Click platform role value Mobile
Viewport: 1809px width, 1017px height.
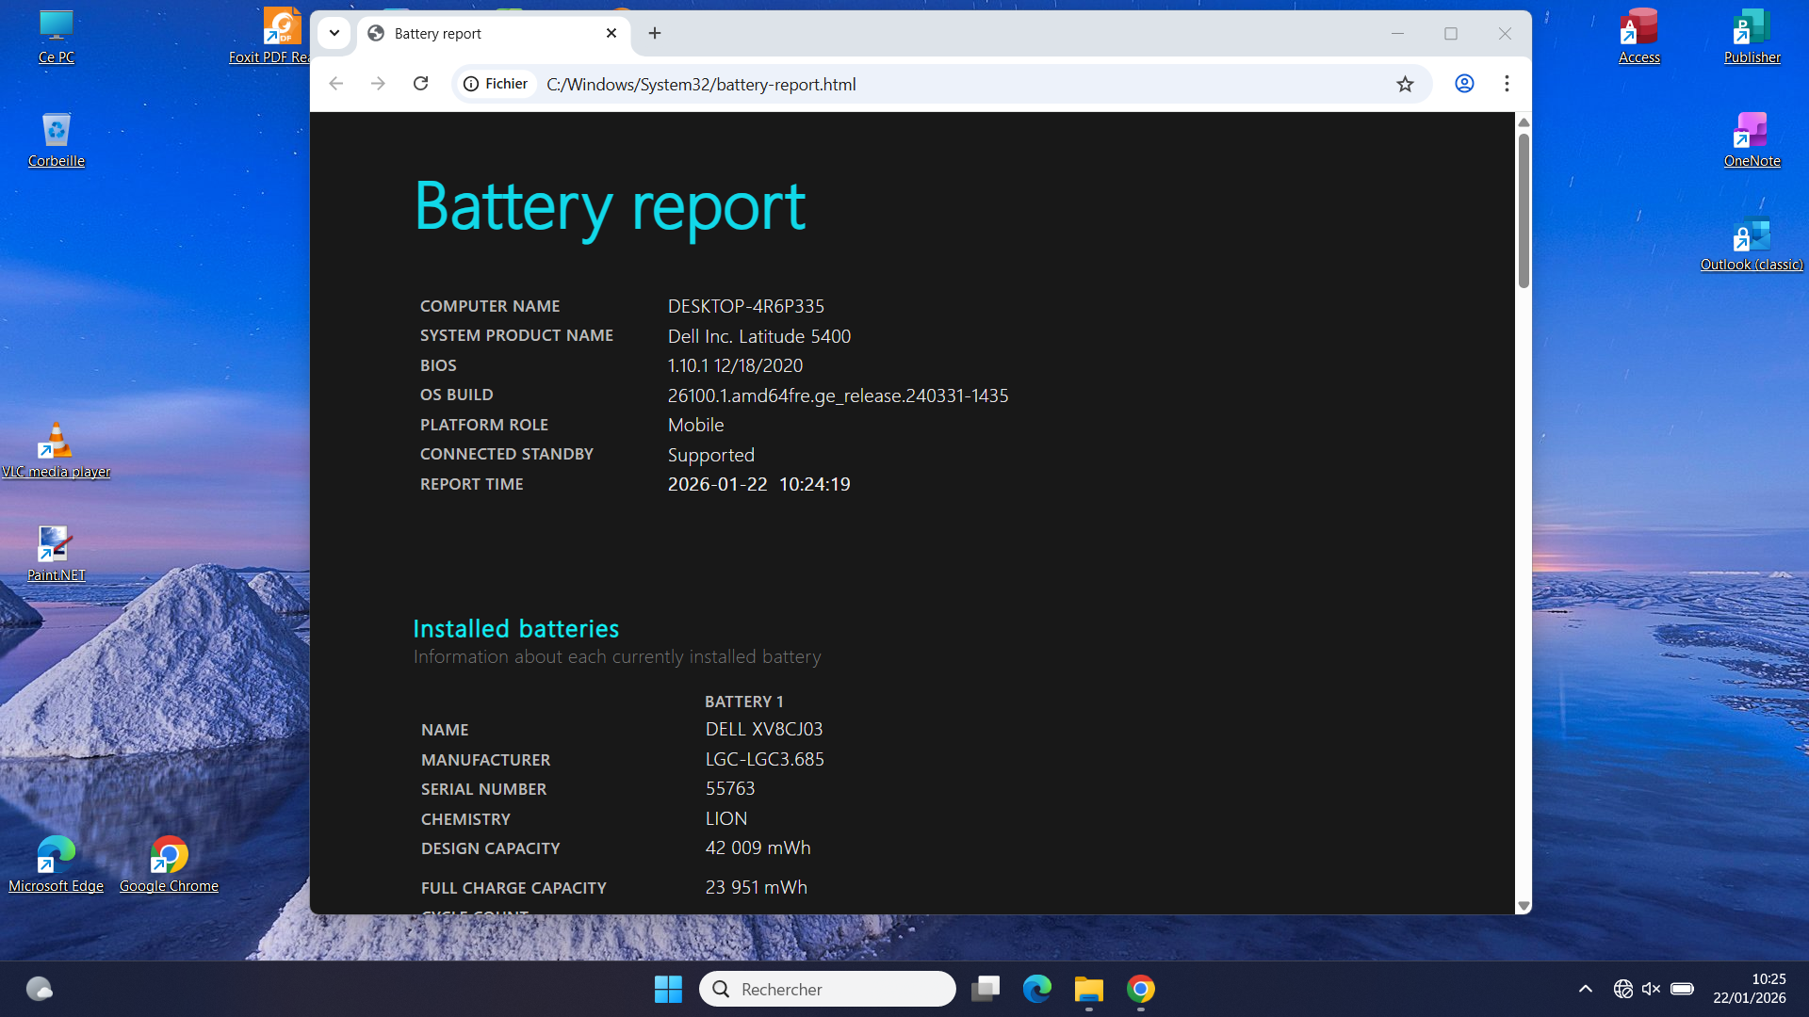click(x=696, y=425)
